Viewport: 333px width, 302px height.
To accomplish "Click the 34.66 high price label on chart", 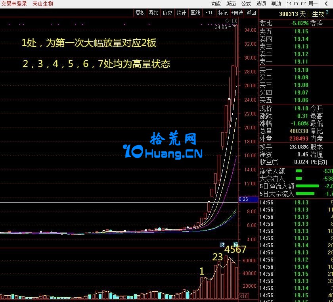I will (221, 27).
